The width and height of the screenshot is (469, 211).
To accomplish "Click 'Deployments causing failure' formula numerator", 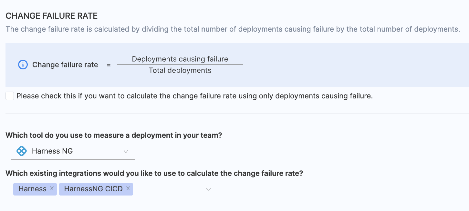I will pos(180,59).
